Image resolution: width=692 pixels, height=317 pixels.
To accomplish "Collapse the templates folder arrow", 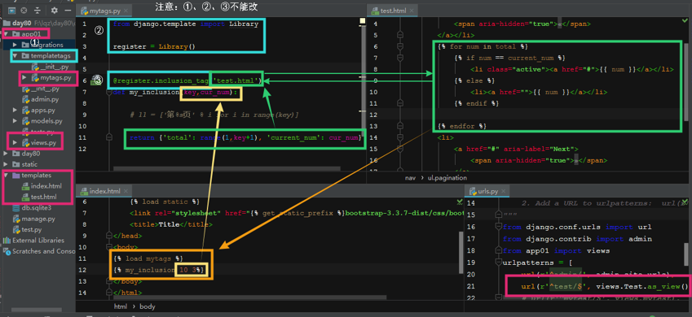I will click(7, 176).
